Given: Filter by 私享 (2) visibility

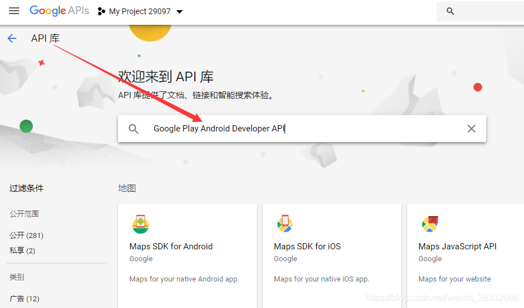Looking at the screenshot, I should pyautogui.click(x=23, y=250).
